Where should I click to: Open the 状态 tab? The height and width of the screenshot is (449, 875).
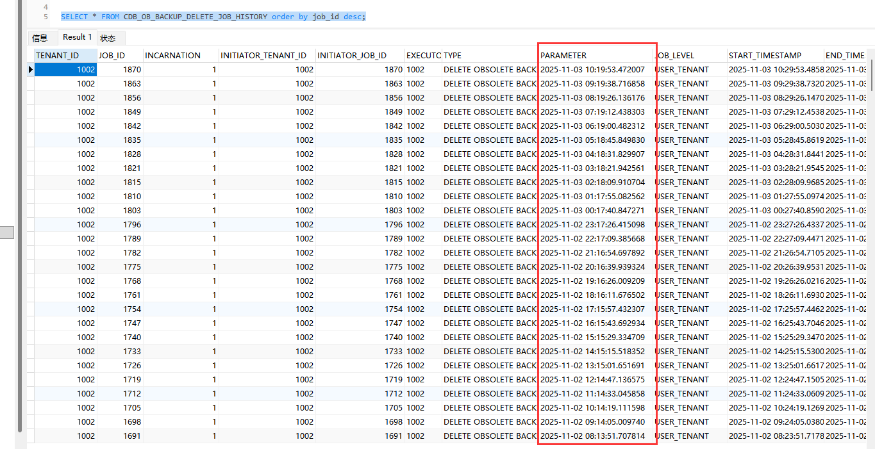coord(108,38)
